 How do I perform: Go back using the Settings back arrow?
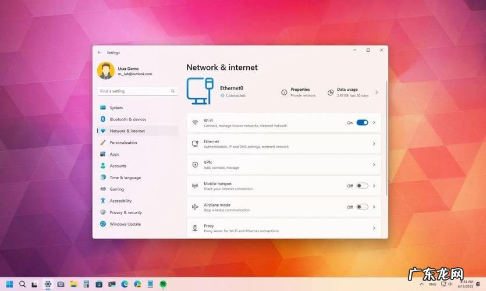tap(99, 52)
